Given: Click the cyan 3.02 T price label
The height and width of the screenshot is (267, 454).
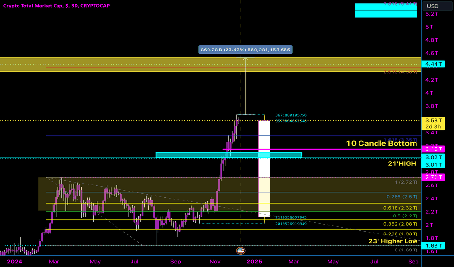Looking at the screenshot, I should 433,157.
